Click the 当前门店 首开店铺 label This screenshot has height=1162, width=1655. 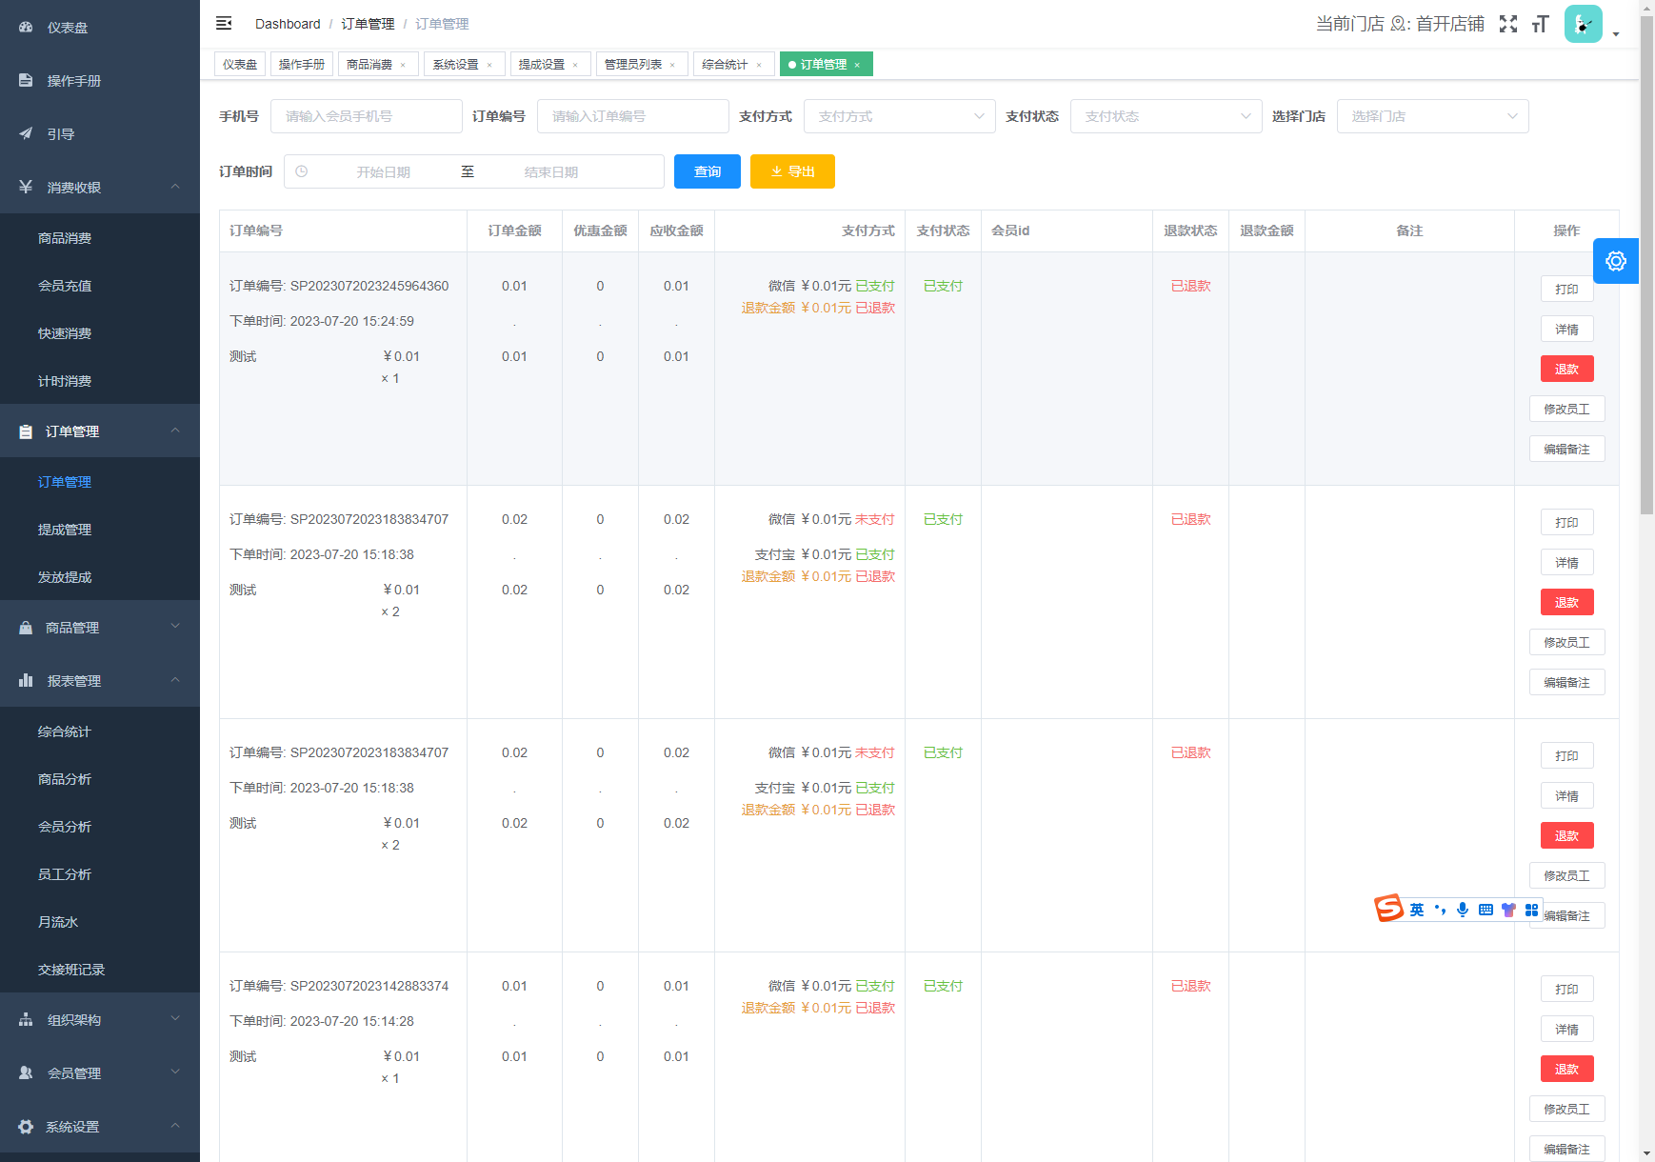[x=1400, y=24]
